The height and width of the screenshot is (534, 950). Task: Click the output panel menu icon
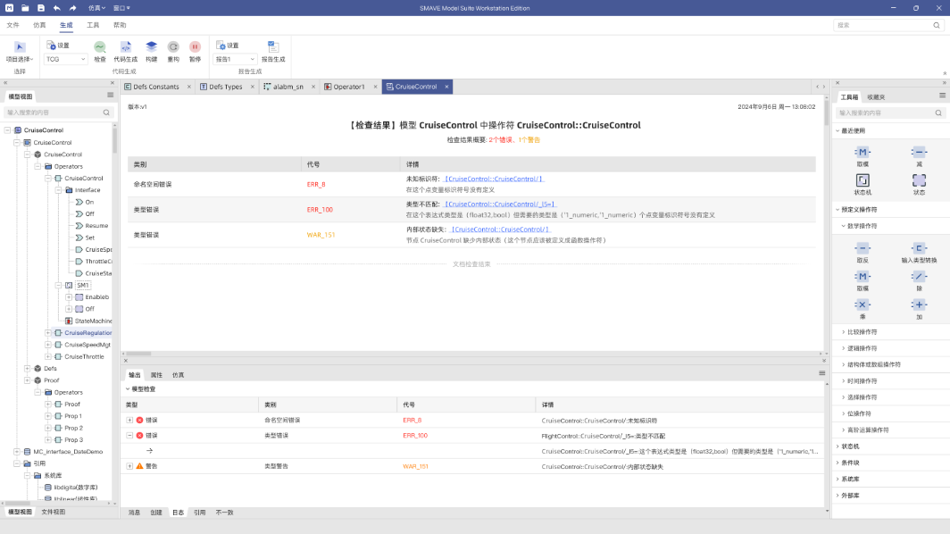tap(822, 373)
